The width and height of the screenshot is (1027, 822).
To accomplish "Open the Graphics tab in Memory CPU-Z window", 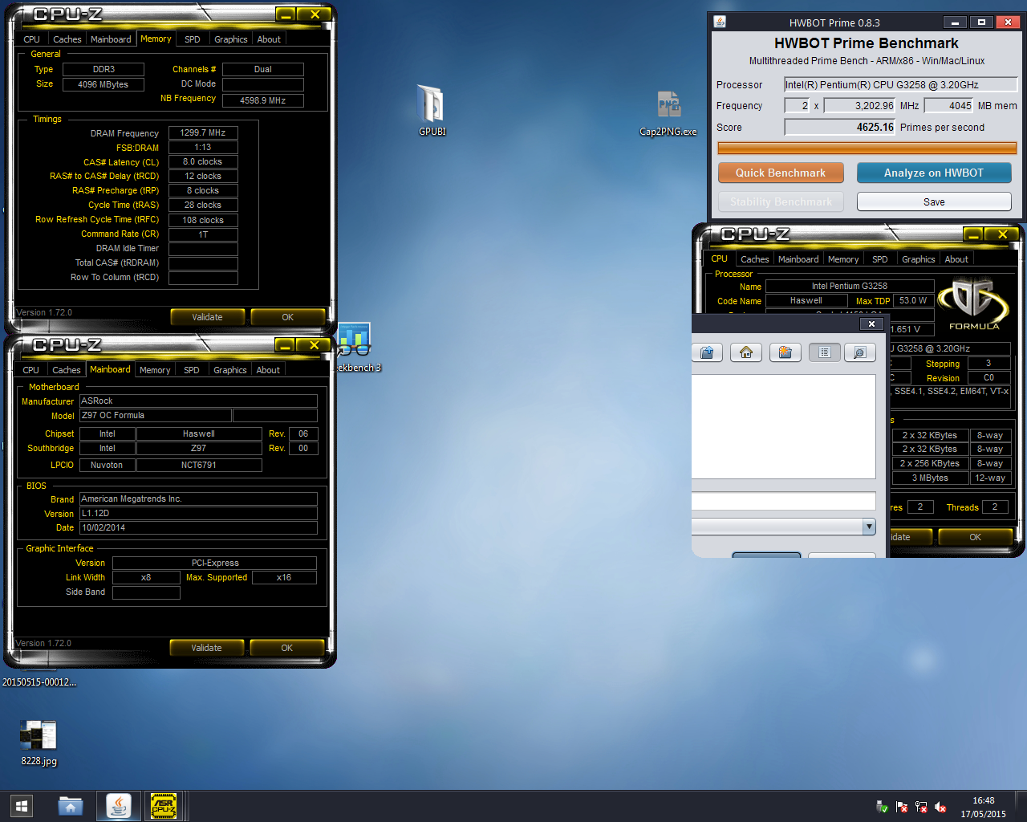I will (x=231, y=39).
